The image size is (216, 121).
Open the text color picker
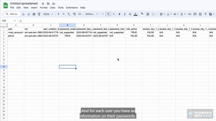pyautogui.click(x=136, y=14)
